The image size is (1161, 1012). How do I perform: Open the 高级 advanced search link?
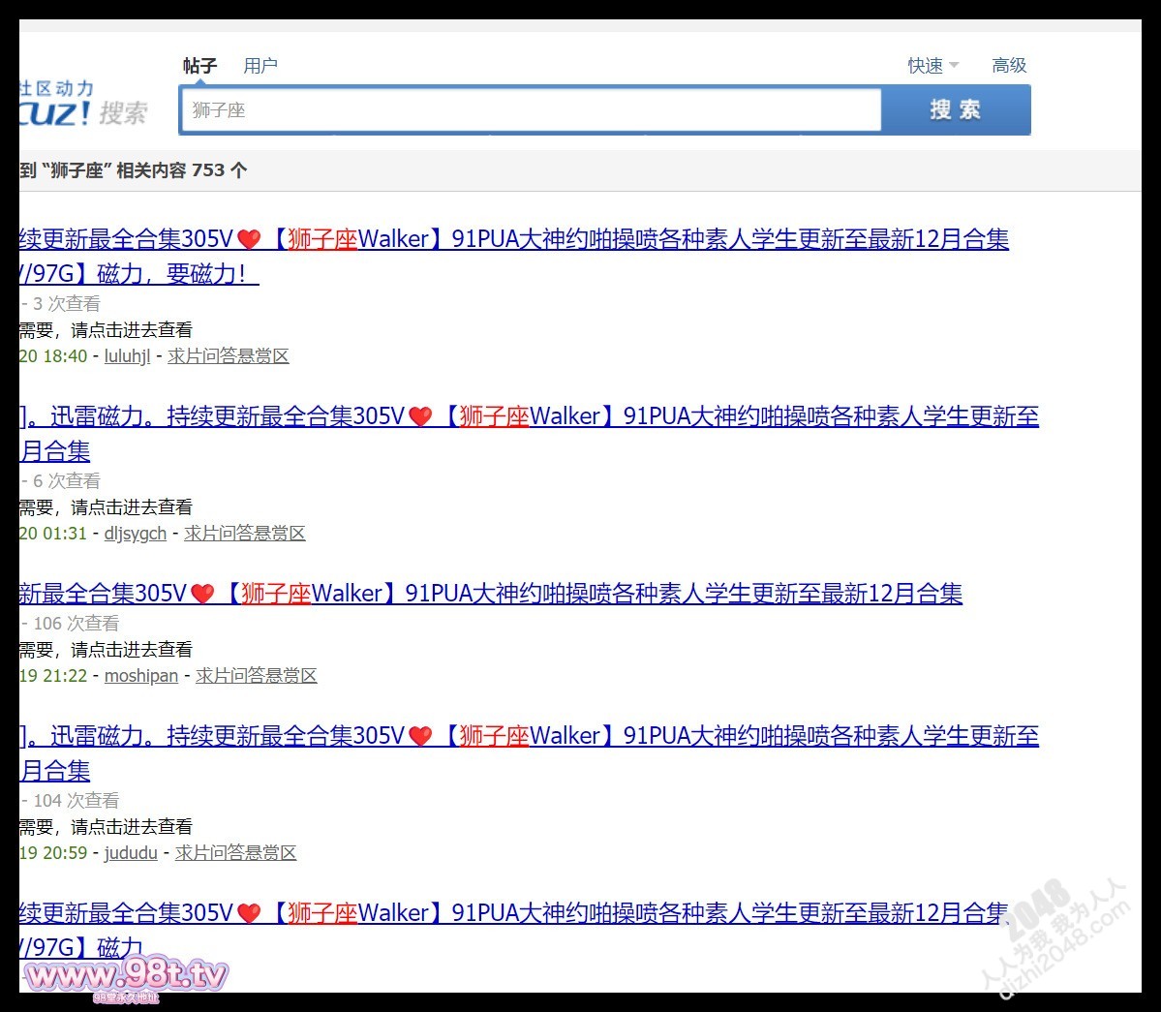click(x=1008, y=66)
